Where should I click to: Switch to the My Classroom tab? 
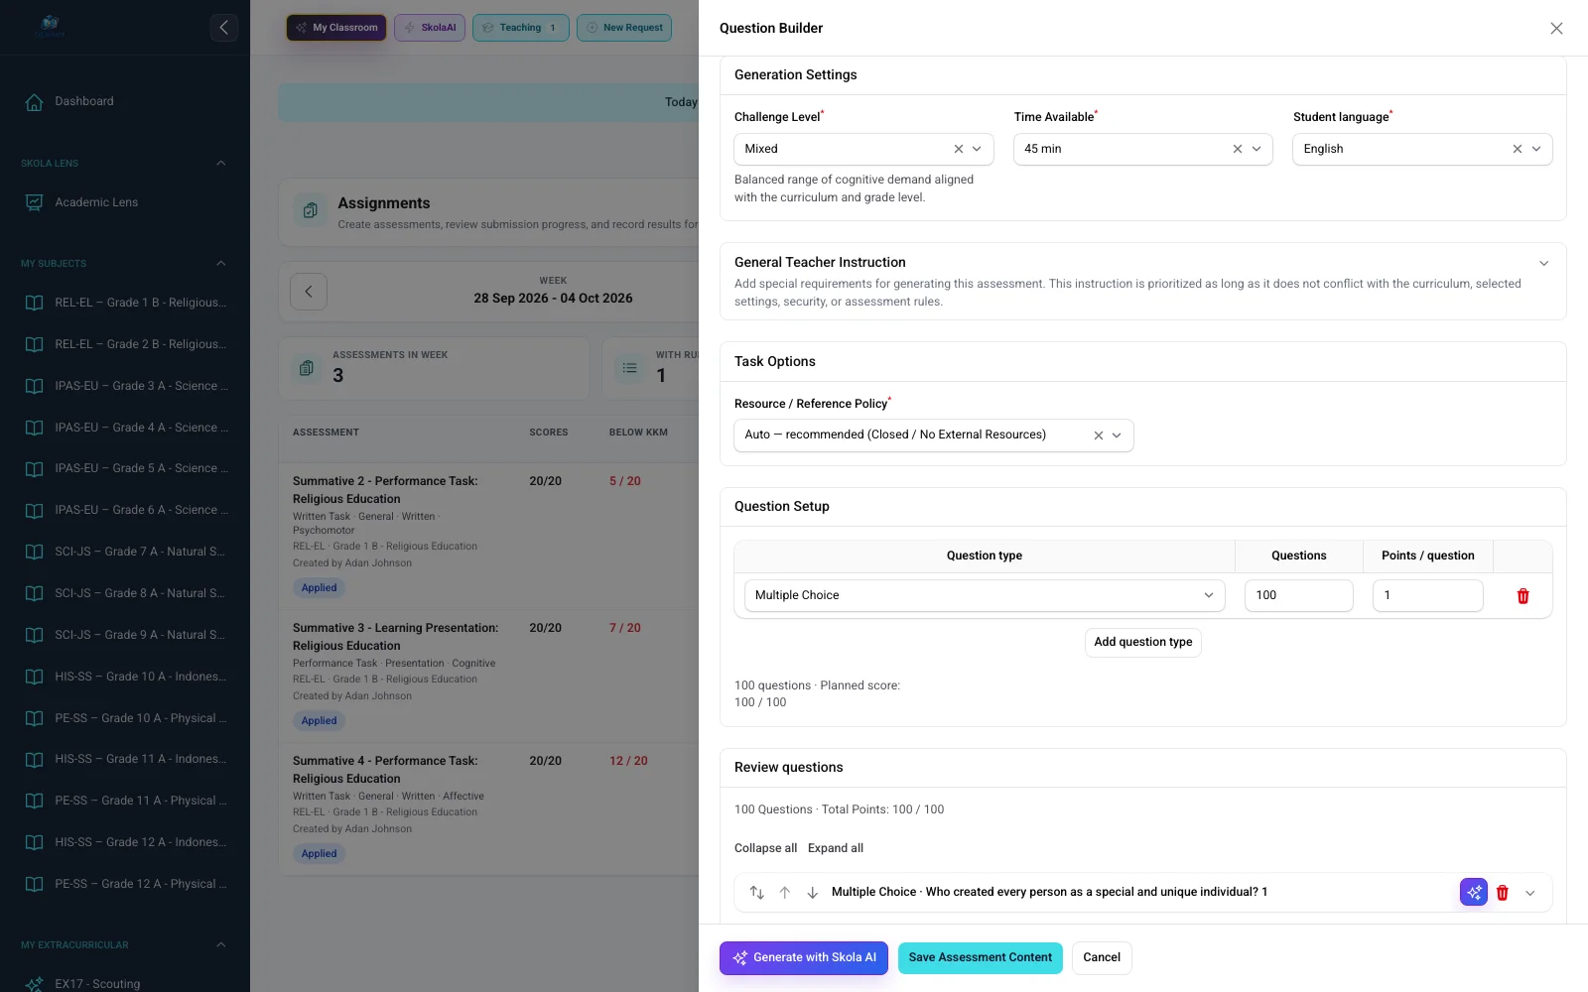(336, 28)
